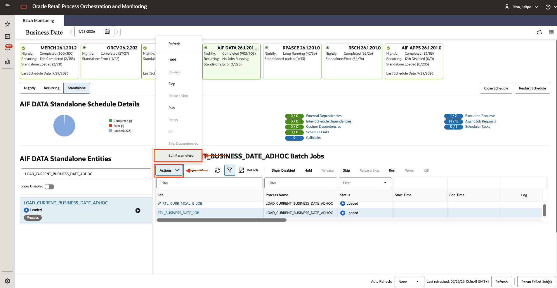557x288 pixels.
Task: Click green Completed legend swatch
Action: pyautogui.click(x=111, y=121)
